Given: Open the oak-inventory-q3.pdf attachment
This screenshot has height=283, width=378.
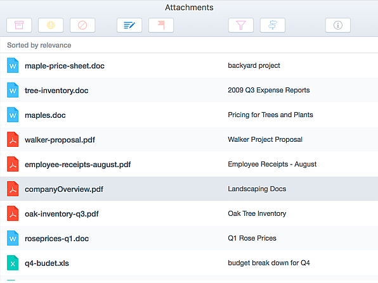Looking at the screenshot, I should pyautogui.click(x=189, y=213).
